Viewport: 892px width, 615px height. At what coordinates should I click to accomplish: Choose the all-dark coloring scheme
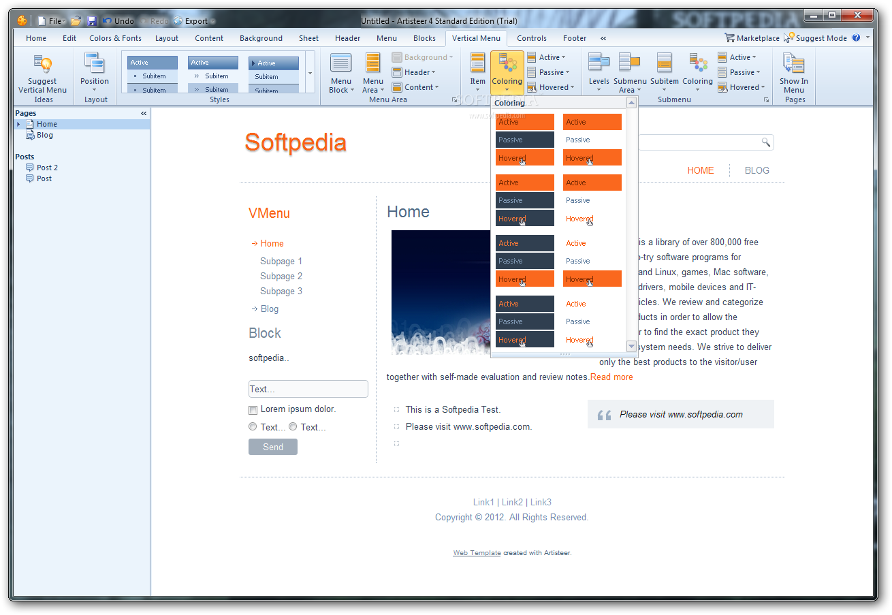[525, 321]
